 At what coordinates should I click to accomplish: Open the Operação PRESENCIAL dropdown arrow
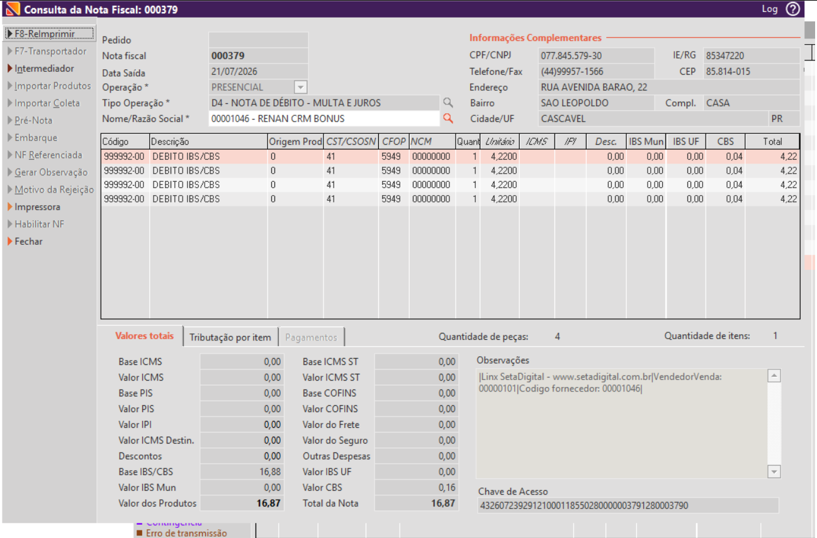coord(300,87)
